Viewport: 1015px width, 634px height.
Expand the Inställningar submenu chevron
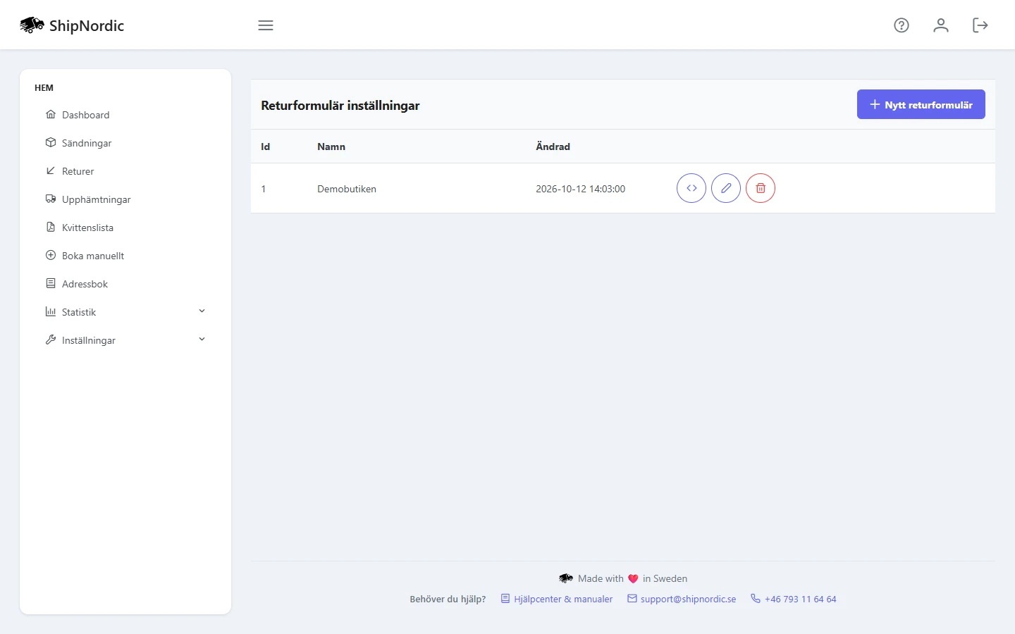pos(202,340)
